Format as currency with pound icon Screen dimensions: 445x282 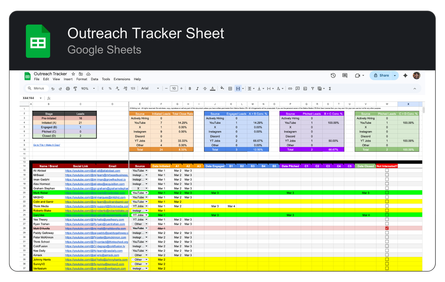103,89
